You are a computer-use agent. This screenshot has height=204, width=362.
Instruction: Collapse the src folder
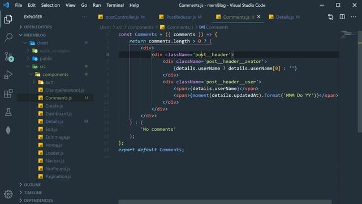click(42, 67)
